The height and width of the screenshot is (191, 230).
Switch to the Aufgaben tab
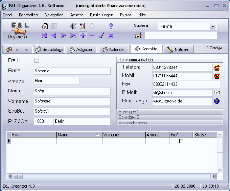coord(82,50)
